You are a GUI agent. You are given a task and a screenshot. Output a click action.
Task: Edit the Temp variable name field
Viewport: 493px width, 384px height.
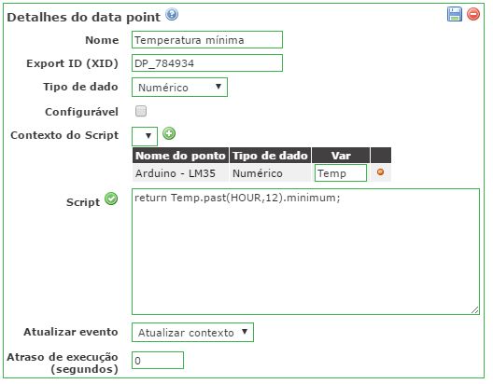[x=341, y=172]
